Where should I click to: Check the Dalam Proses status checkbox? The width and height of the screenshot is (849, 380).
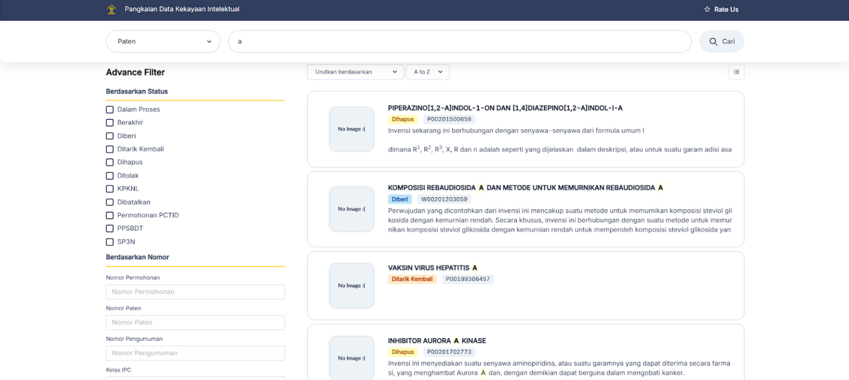pyautogui.click(x=110, y=109)
